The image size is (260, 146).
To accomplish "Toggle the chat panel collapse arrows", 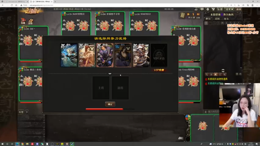I will click(x=223, y=70).
